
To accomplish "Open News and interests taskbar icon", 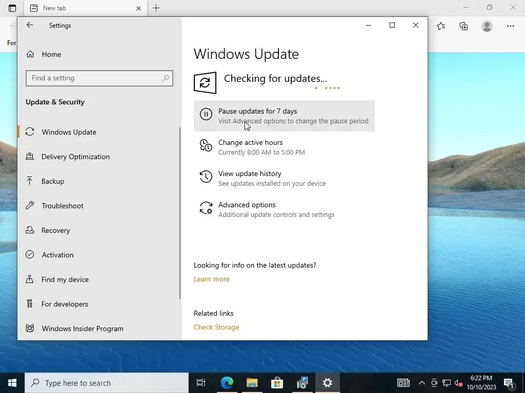I will (x=403, y=383).
